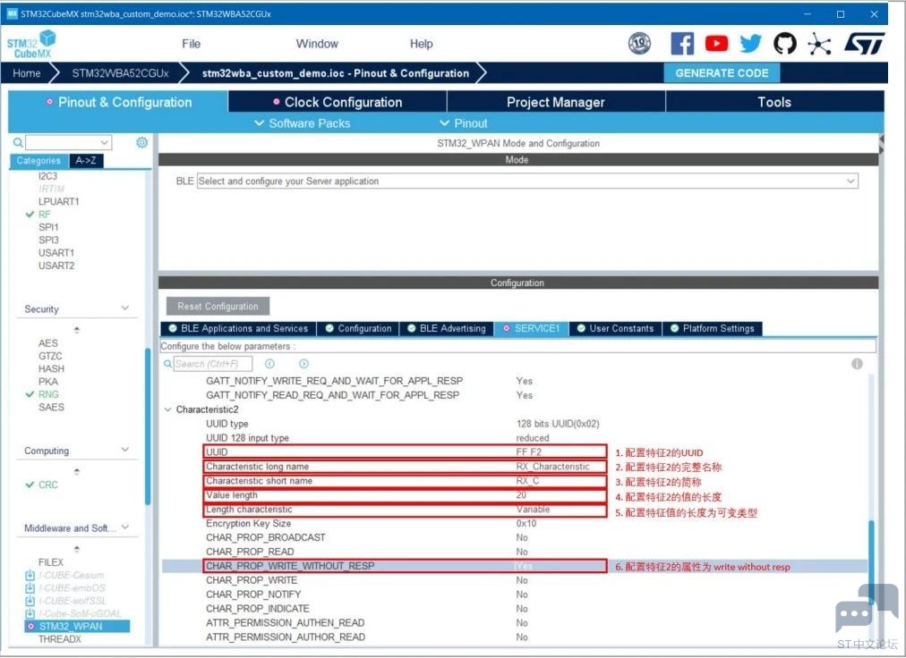Click download icon next to I-CUBE-wolfSSL

coord(30,601)
